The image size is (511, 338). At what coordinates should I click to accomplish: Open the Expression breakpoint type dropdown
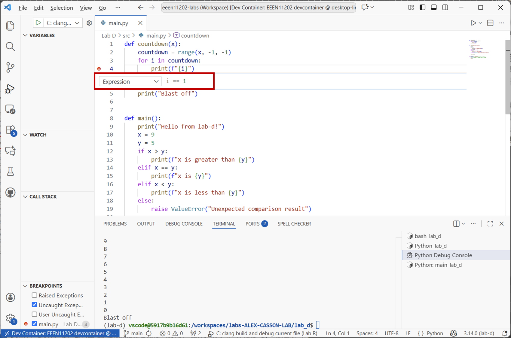[130, 81]
